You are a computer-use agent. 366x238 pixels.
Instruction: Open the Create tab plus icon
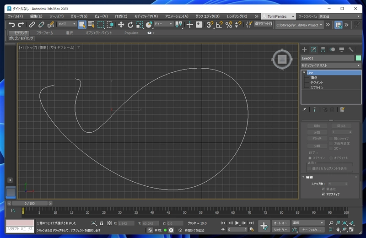coord(304,49)
